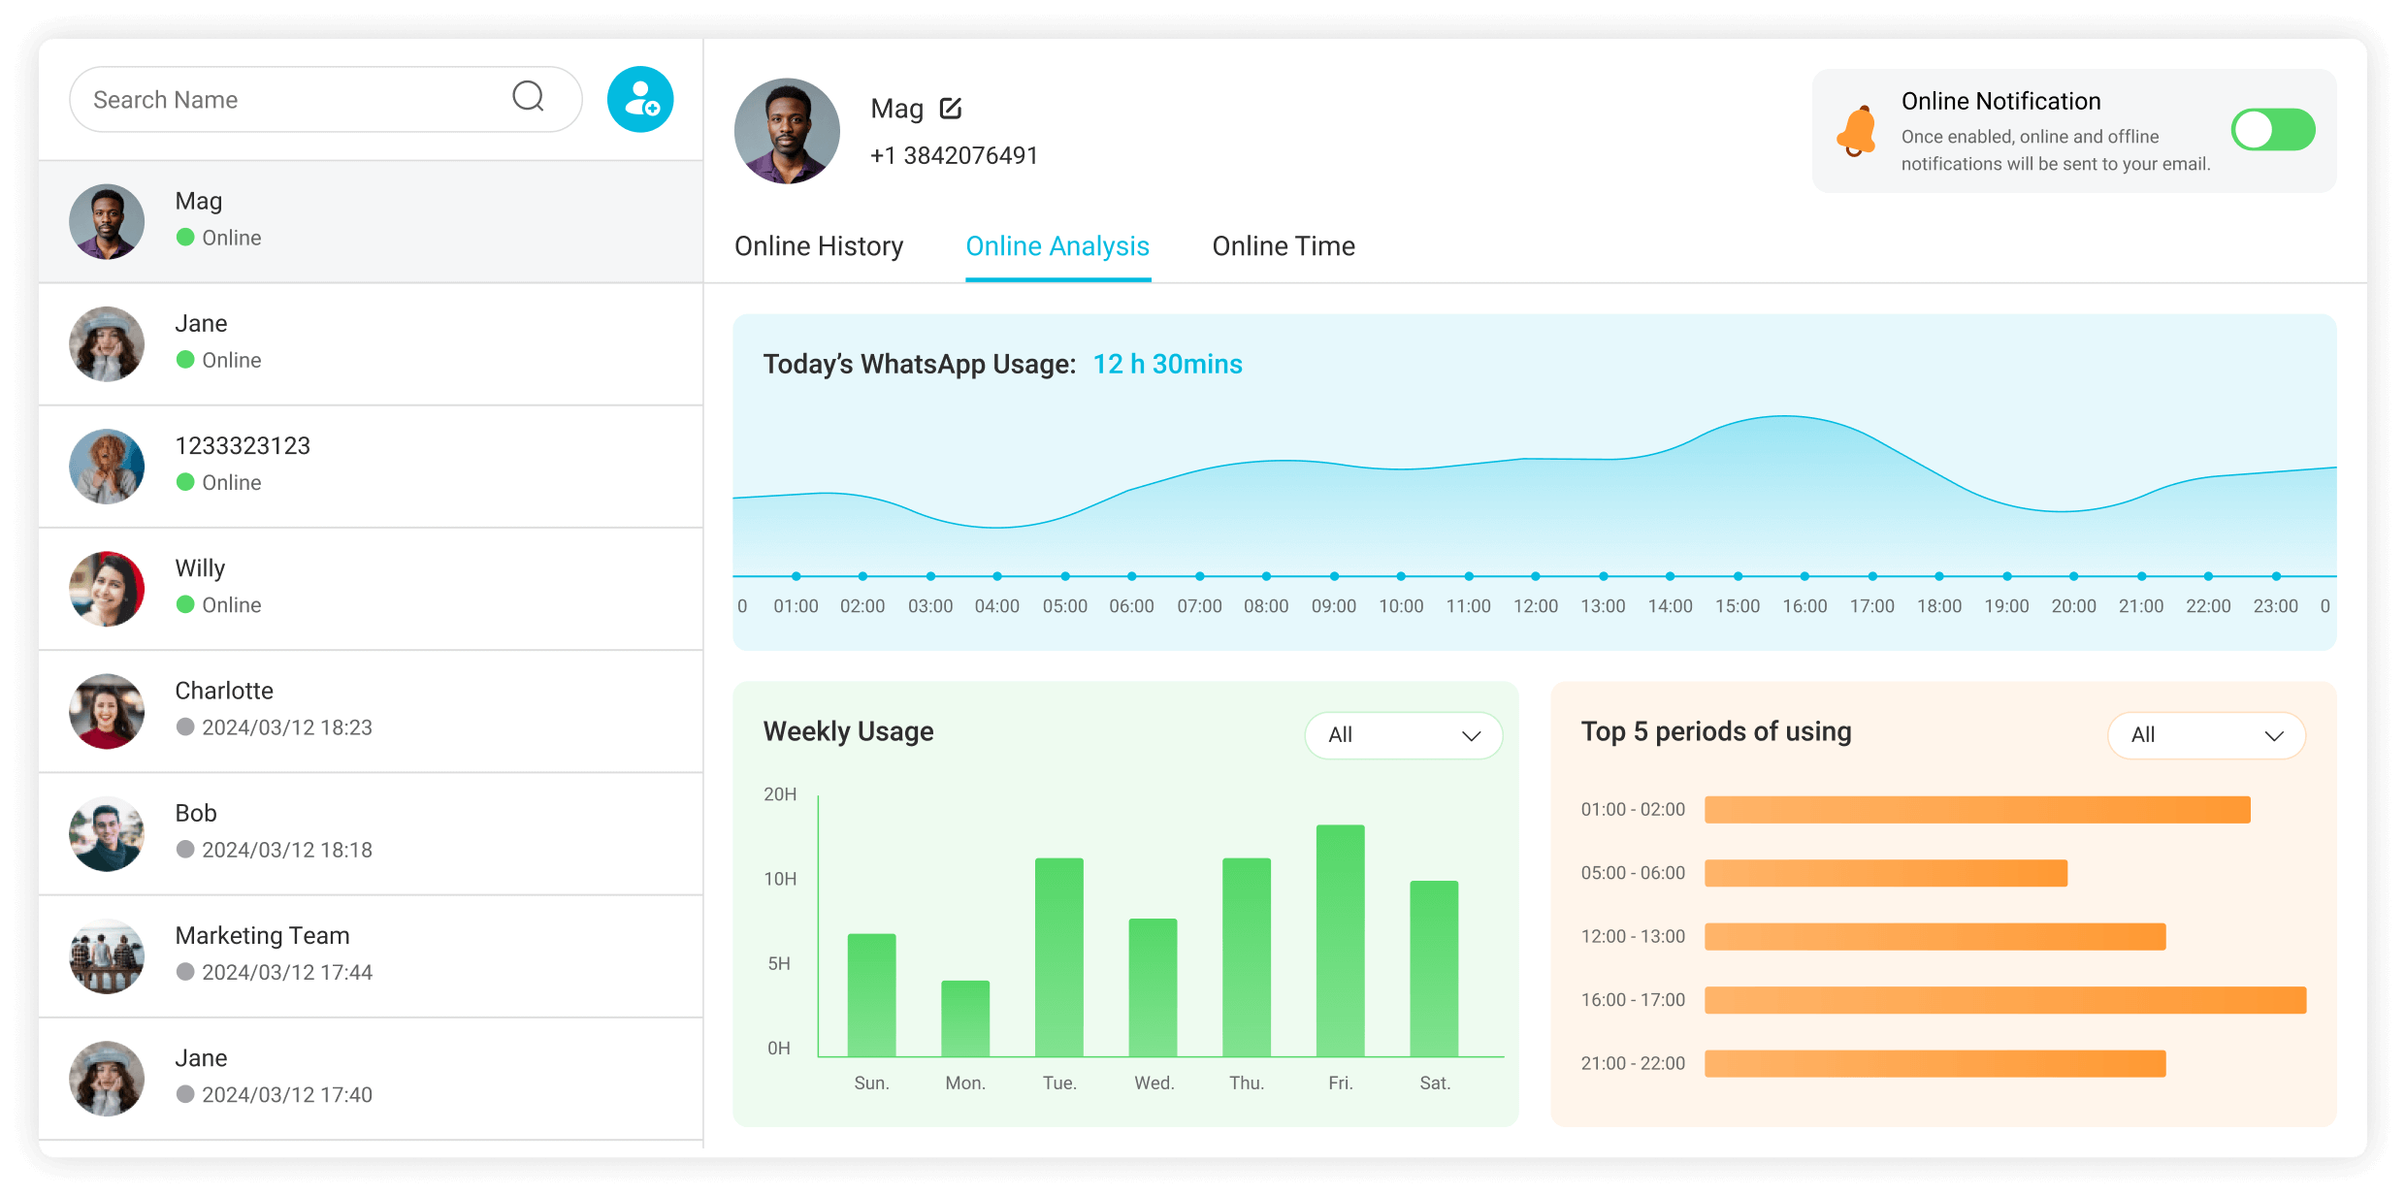
Task: Select the online Jane contact
Action: [x=371, y=343]
